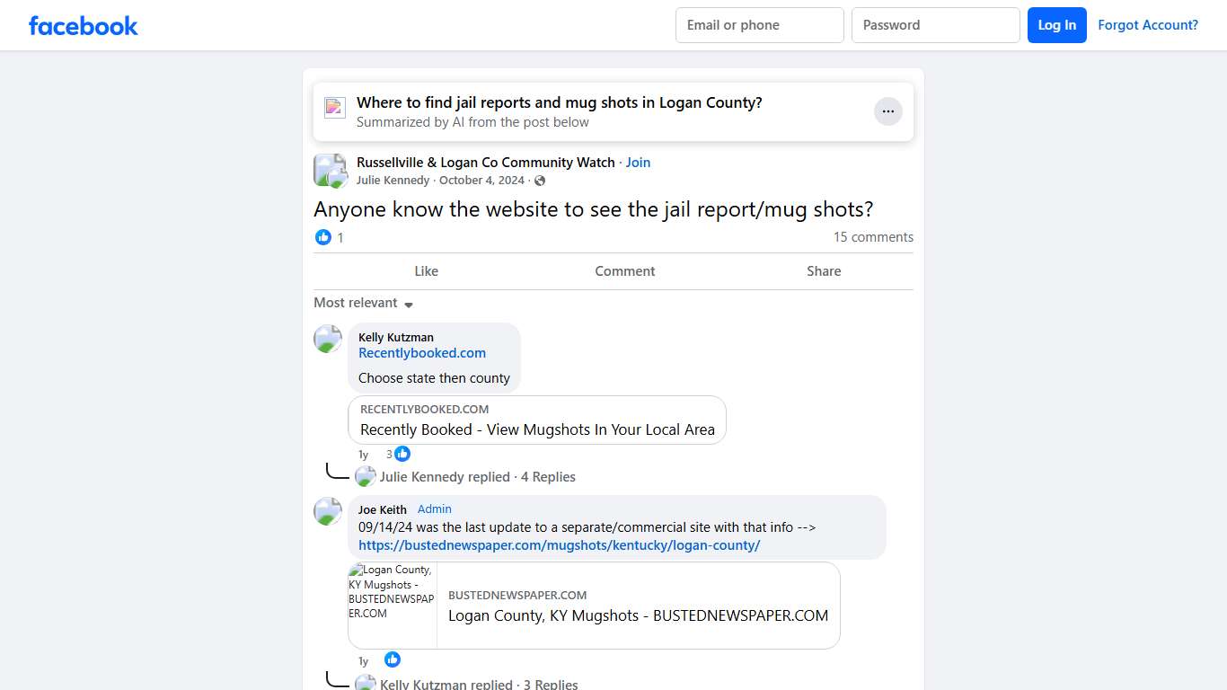Click the facebook logo icon
1227x690 pixels.
coord(83,25)
